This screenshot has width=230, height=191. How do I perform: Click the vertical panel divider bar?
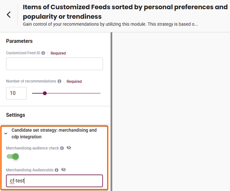tap(111, 111)
